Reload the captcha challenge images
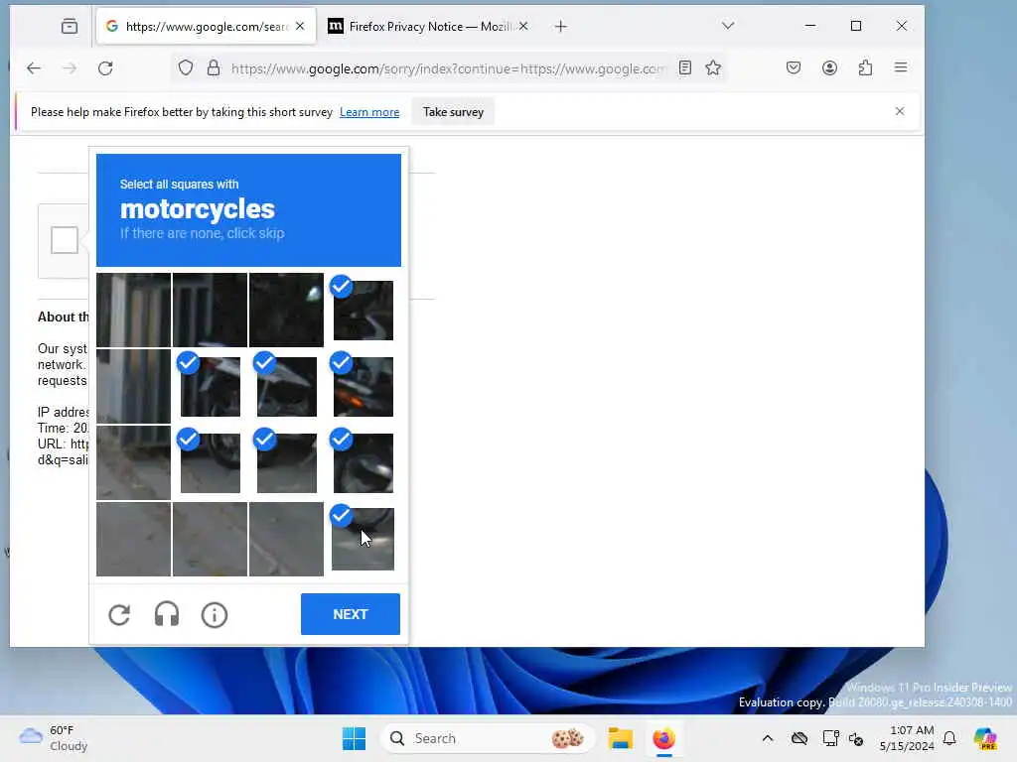Viewport: 1017px width, 762px height. (119, 614)
